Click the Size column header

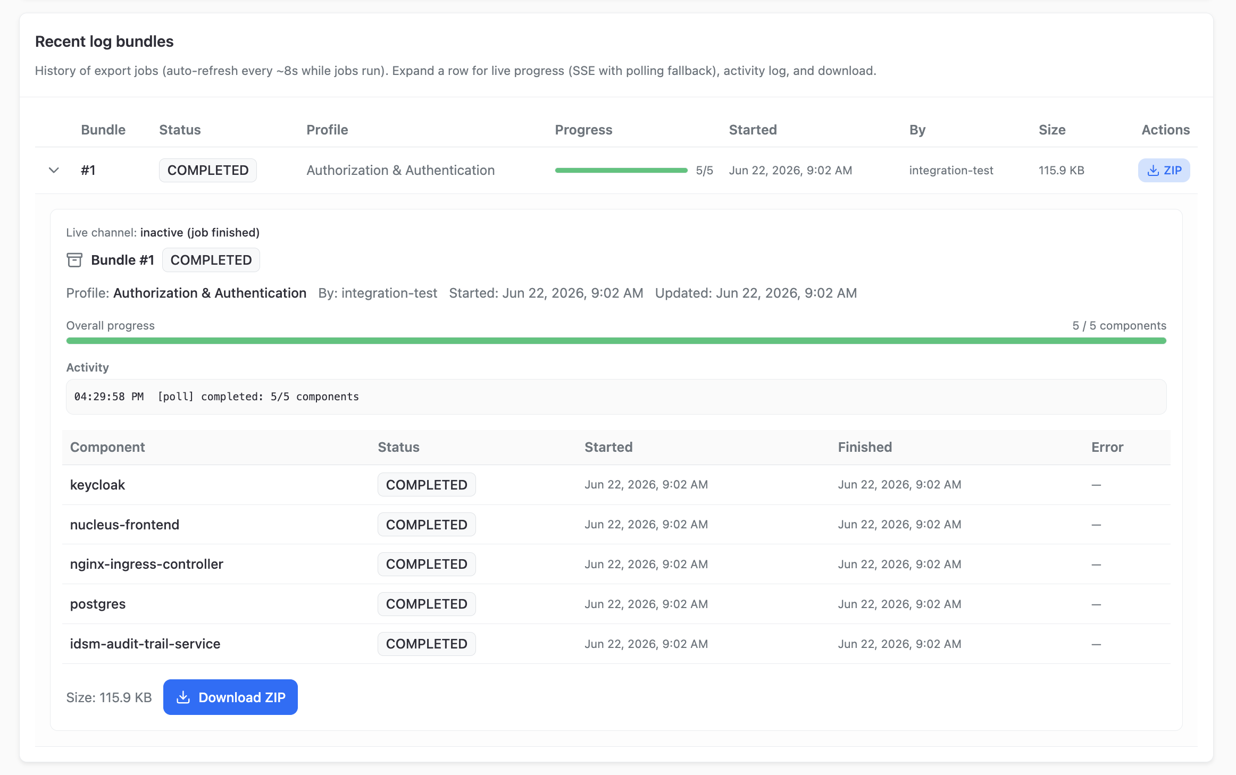pos(1052,130)
